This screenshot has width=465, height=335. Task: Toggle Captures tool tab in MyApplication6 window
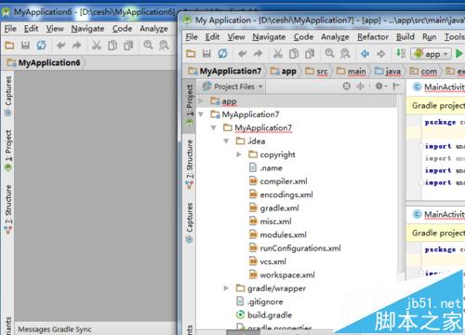[8, 96]
